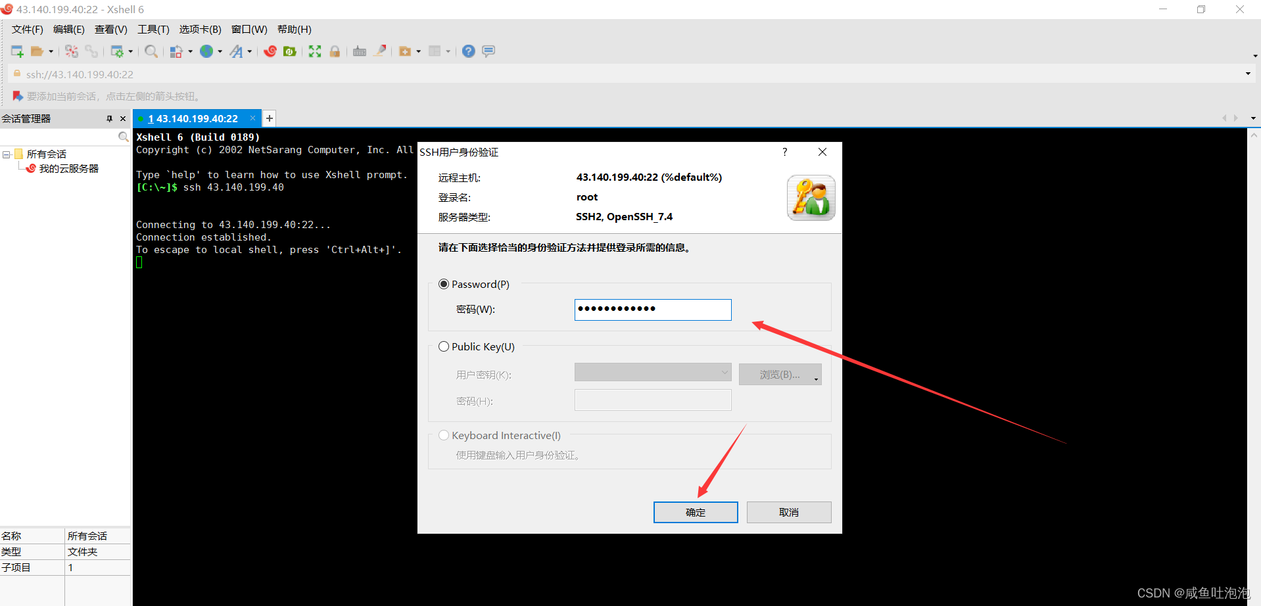The width and height of the screenshot is (1261, 606).
Task: Click the chat feedback bubble icon
Action: [488, 51]
